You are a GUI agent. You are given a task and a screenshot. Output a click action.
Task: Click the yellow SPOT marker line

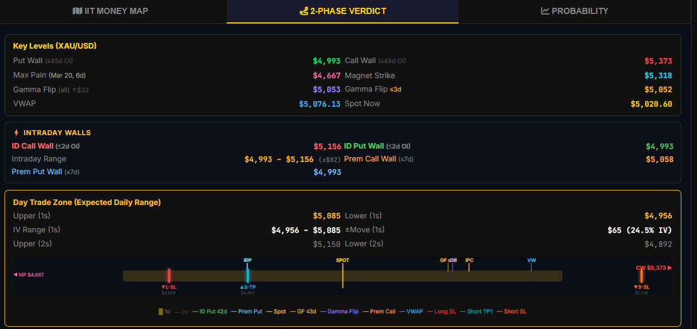[x=342, y=274]
